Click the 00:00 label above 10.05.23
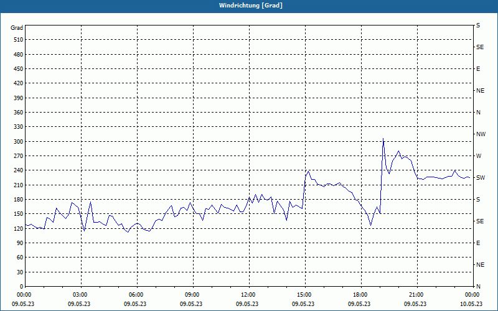The image size is (498, 311). pos(471,295)
